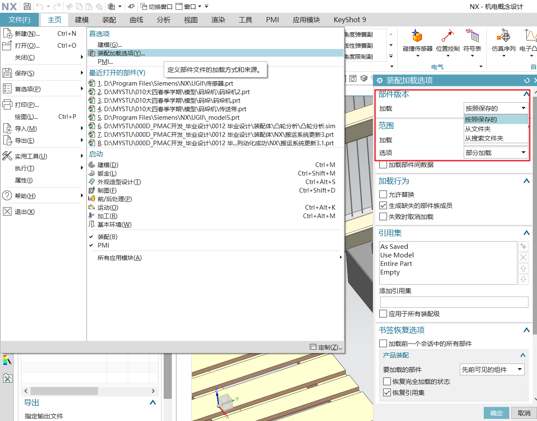Image resolution: width=537 pixels, height=421 pixels.
Task: Click the Save icon in quick access toolbar
Action: pos(27,6)
